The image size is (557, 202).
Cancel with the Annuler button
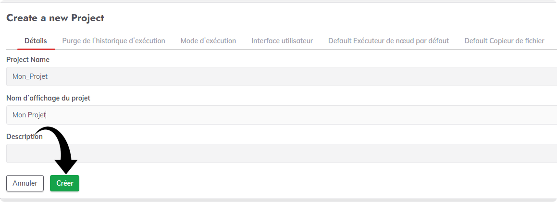[x=25, y=183]
